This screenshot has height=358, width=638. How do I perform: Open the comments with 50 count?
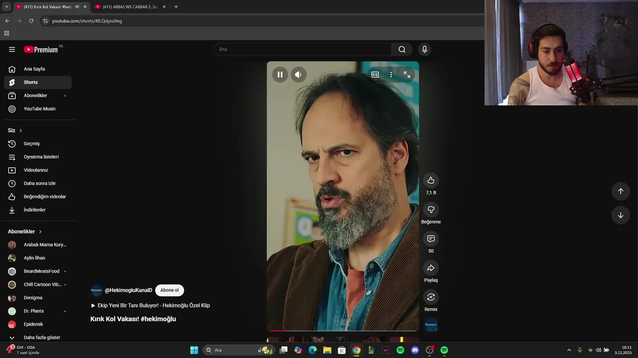click(x=431, y=239)
